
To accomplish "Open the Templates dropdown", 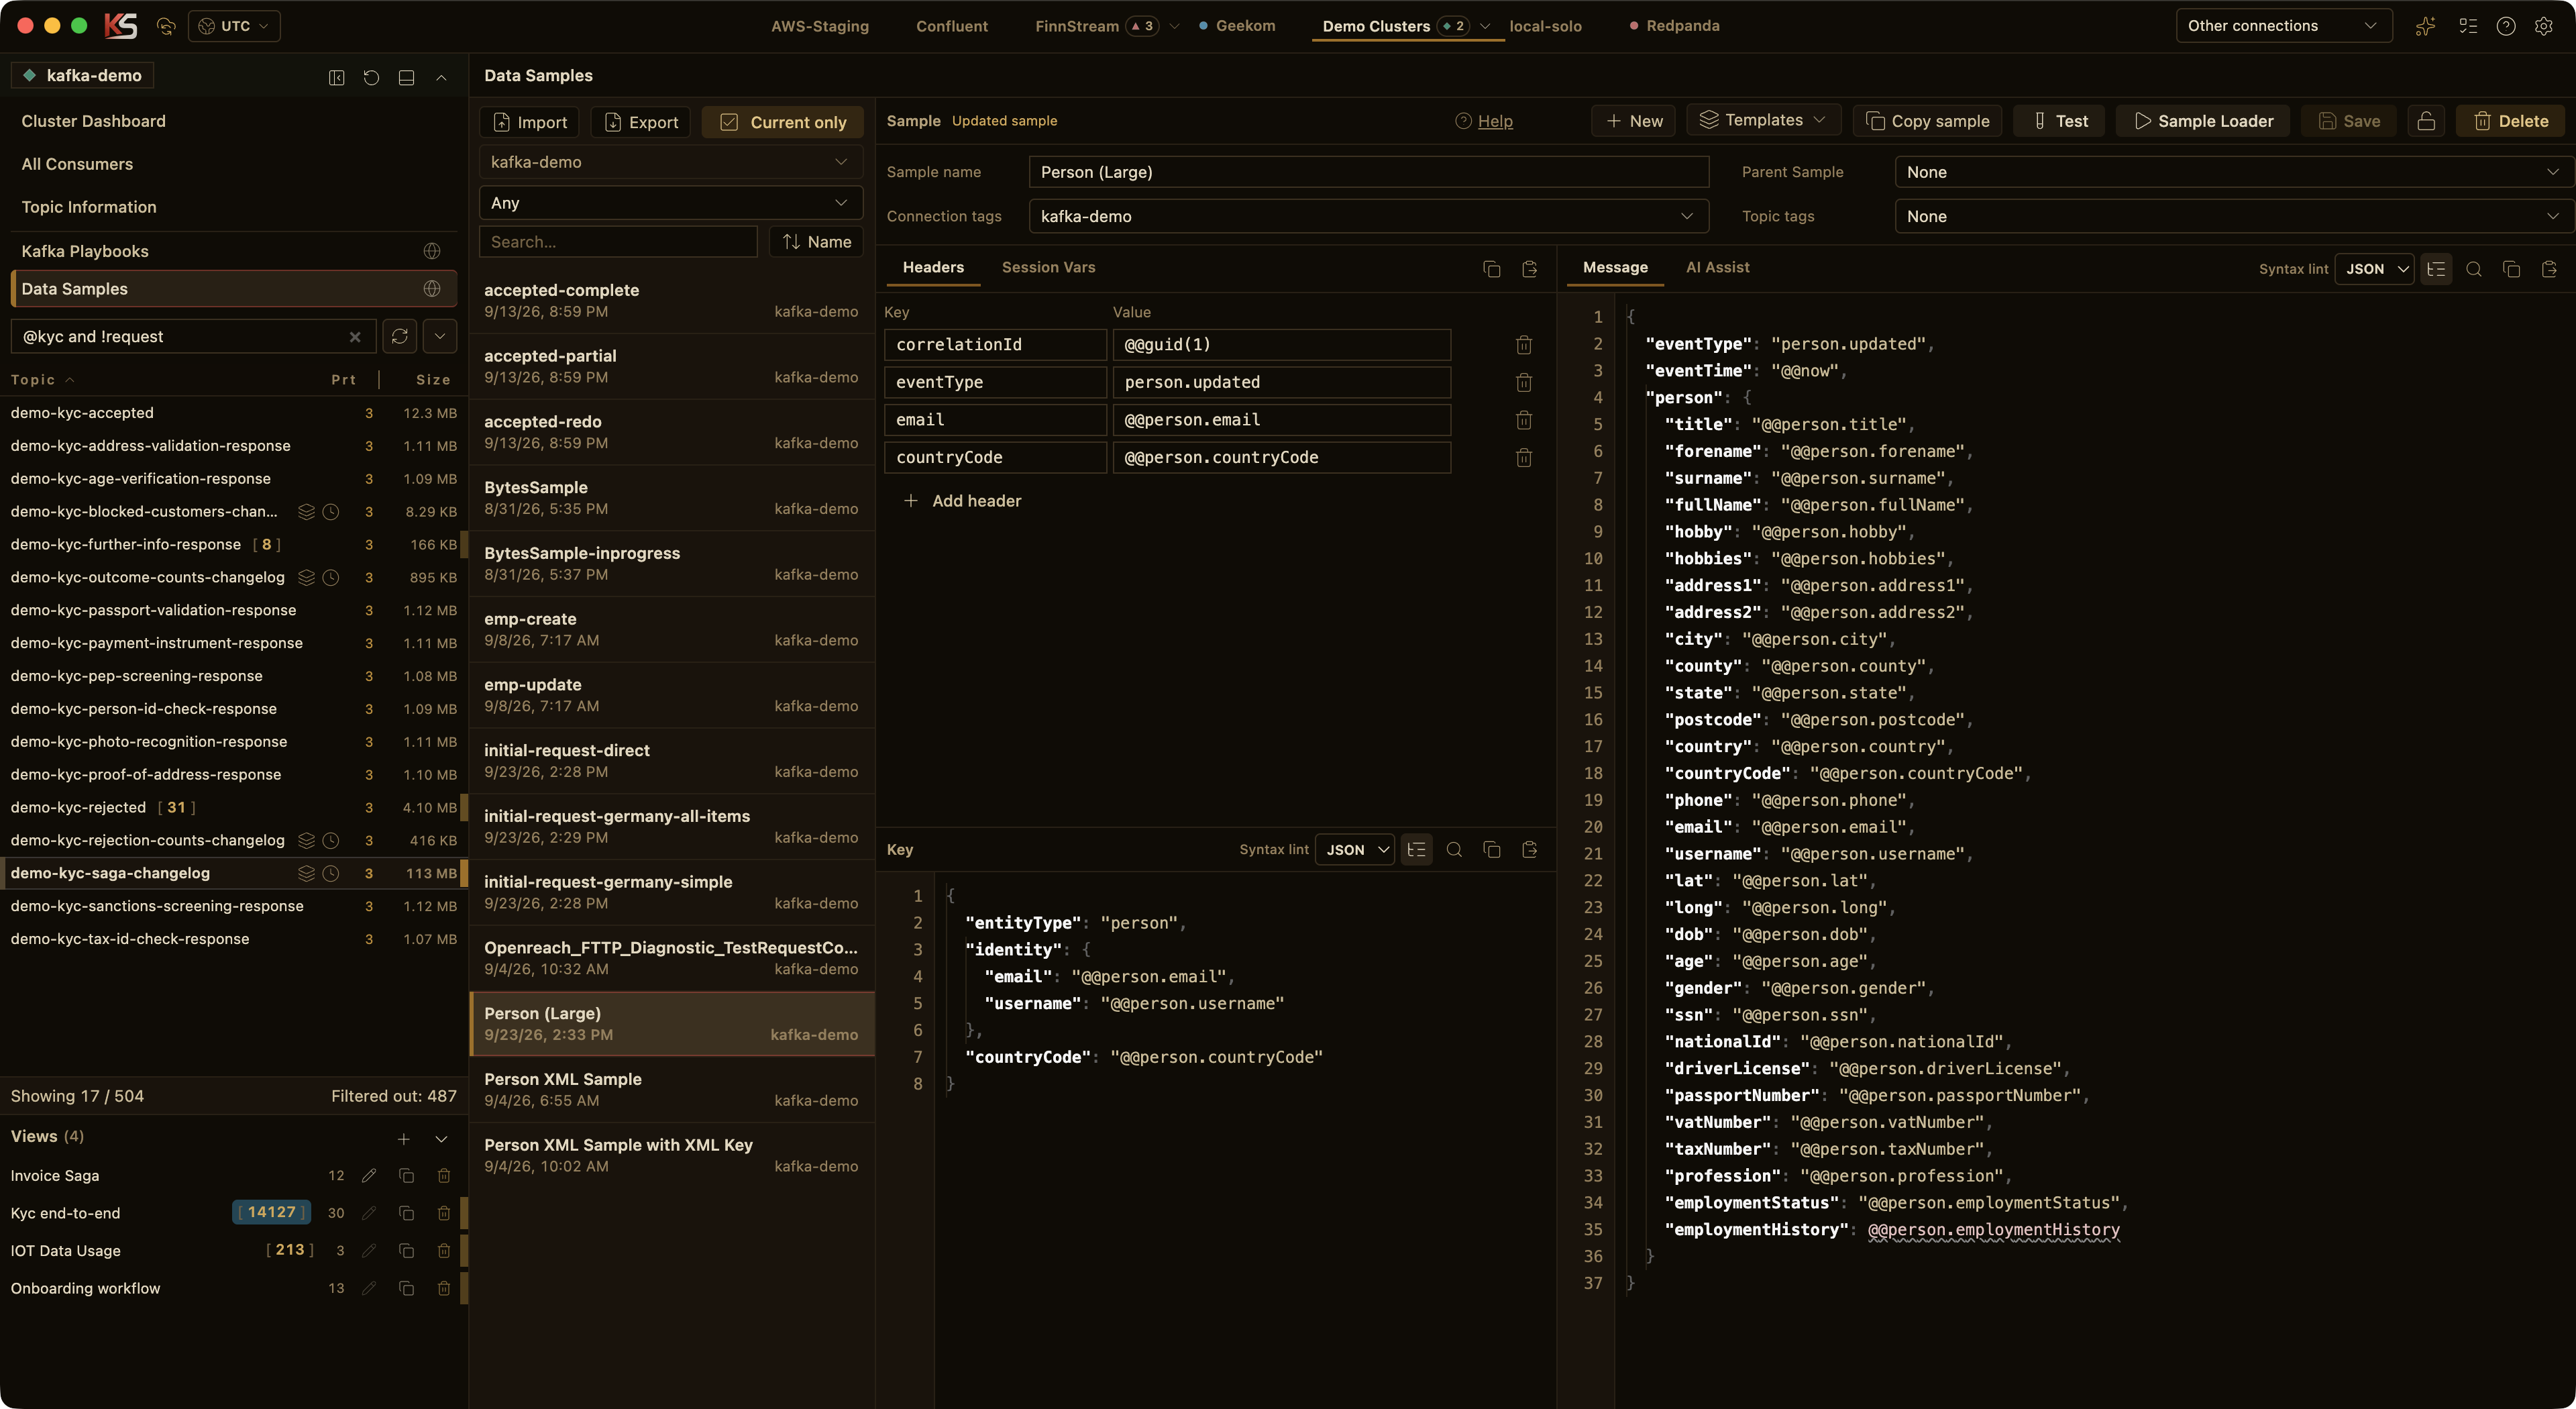I will (1763, 120).
